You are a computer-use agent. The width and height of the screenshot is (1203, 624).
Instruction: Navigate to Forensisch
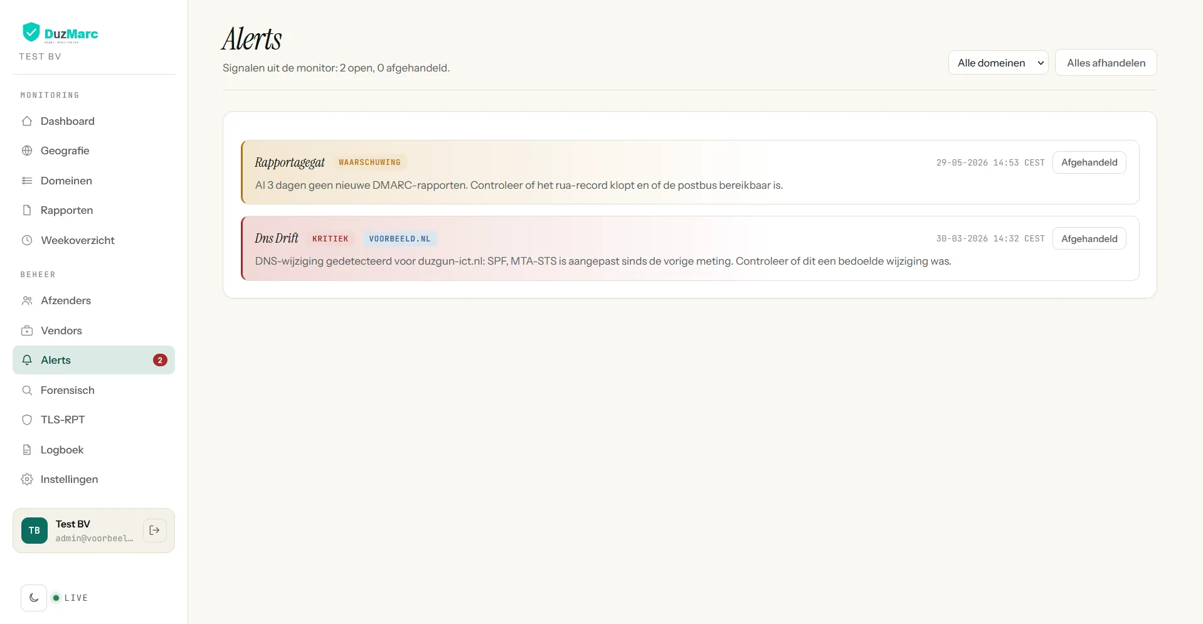[x=94, y=390]
